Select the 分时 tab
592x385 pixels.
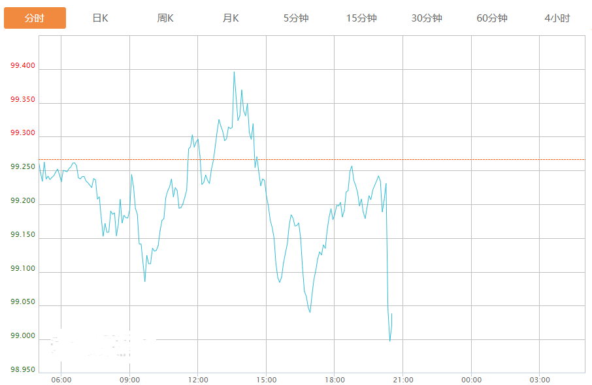(35, 18)
